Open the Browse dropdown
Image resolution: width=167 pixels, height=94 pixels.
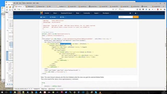pos(53,17)
